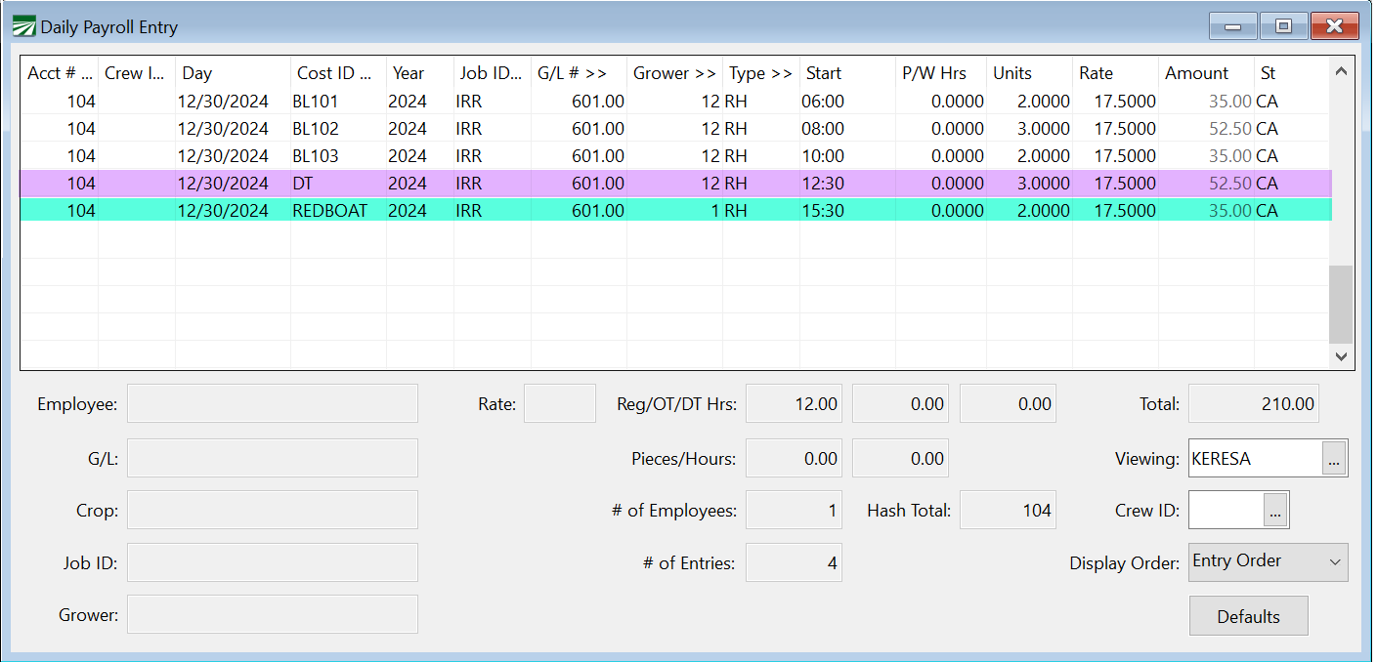Open the Viewing lookup ellipsis button
1377x662 pixels.
point(1333,458)
